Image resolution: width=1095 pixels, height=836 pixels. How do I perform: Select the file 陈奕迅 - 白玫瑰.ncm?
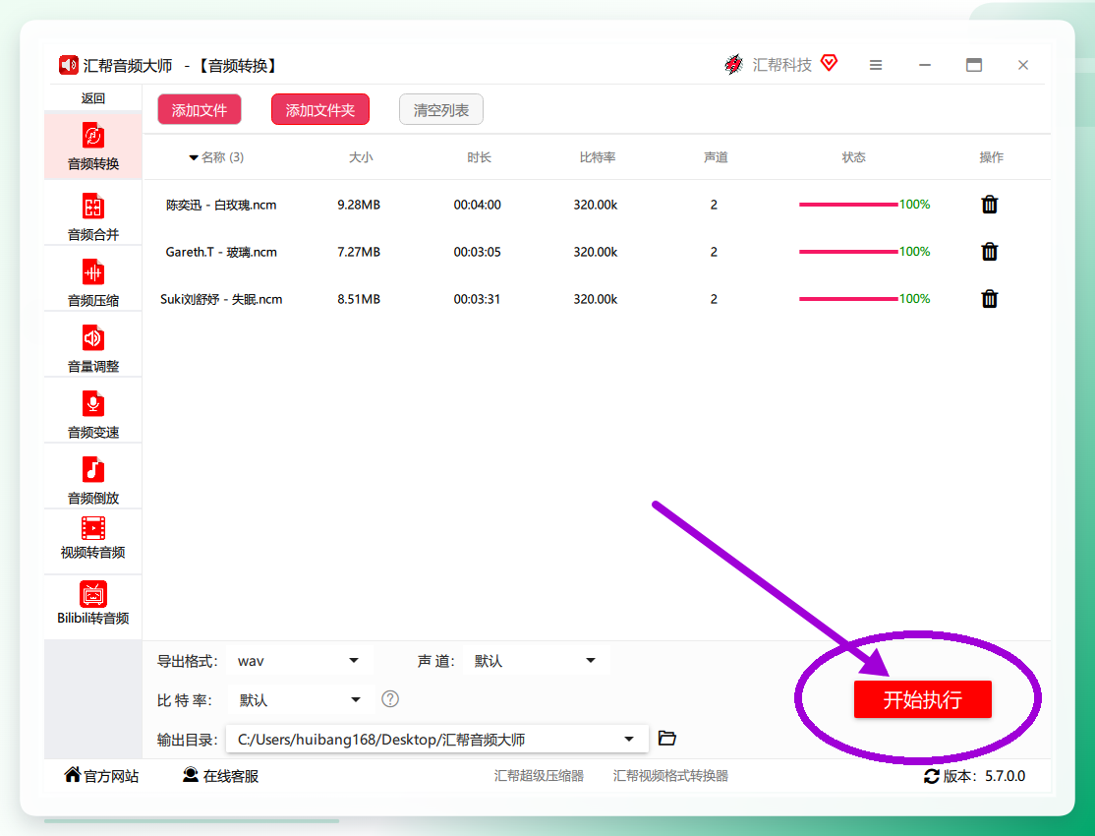(x=221, y=205)
